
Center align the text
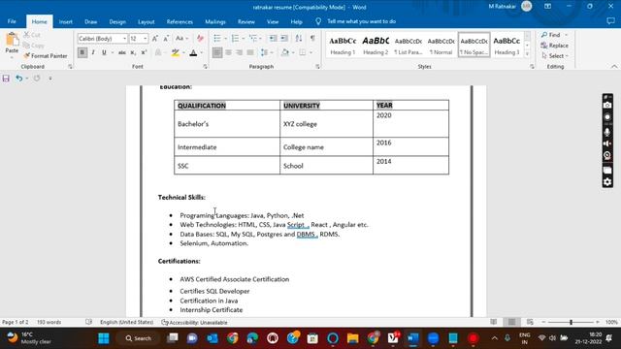point(229,52)
